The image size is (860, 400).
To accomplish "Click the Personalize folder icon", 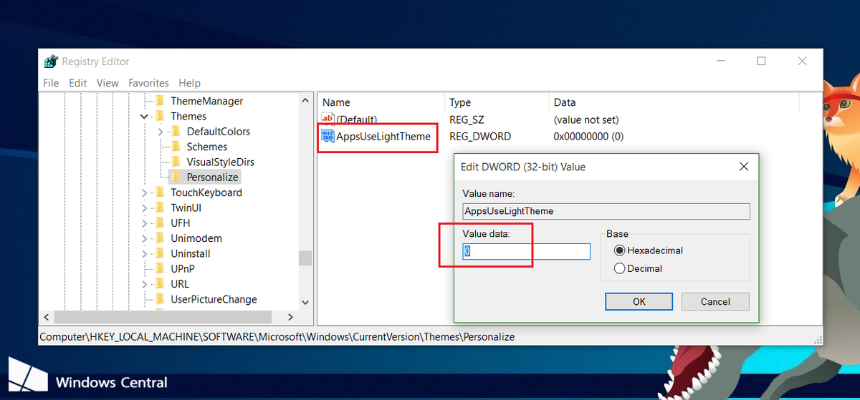I will click(176, 177).
